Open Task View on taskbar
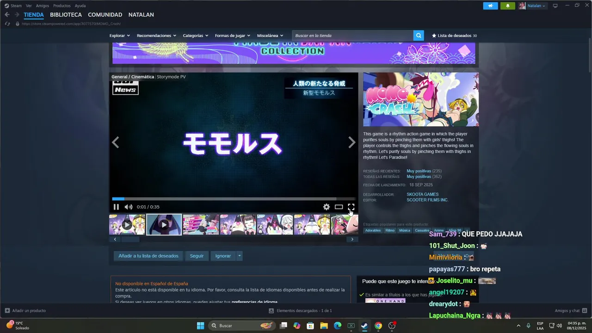The height and width of the screenshot is (333, 592). point(284,326)
